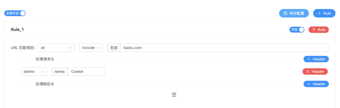The image size is (340, 108).
Task: Click the X icon on red Header button
Action: [x=308, y=72]
